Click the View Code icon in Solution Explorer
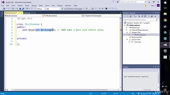 click(x=149, y=16)
